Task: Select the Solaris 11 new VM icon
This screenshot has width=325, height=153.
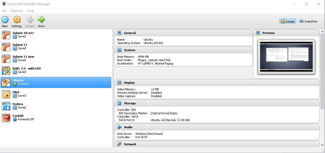Action: 6,59
